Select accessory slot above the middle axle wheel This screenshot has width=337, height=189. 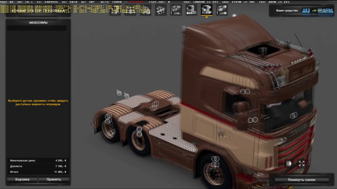pos(139,132)
